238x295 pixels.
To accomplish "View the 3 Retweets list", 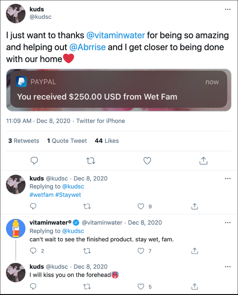I will tap(24, 141).
